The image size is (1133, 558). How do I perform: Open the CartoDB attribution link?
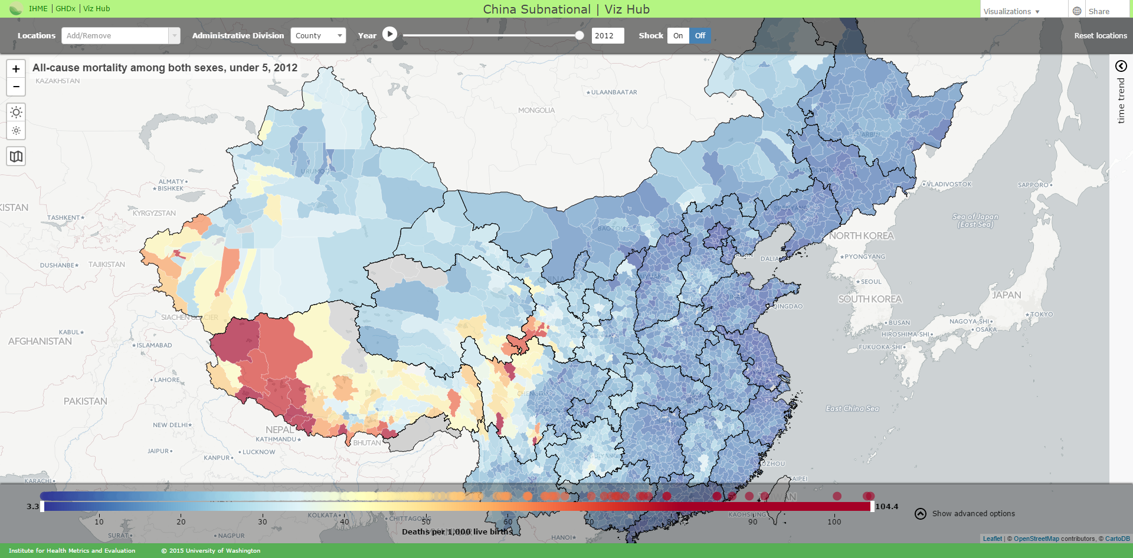click(1118, 539)
